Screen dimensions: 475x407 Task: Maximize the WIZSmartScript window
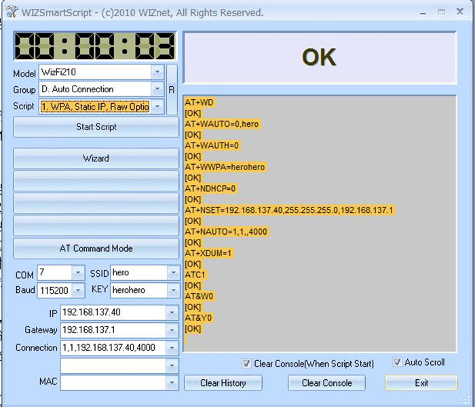tap(441, 12)
